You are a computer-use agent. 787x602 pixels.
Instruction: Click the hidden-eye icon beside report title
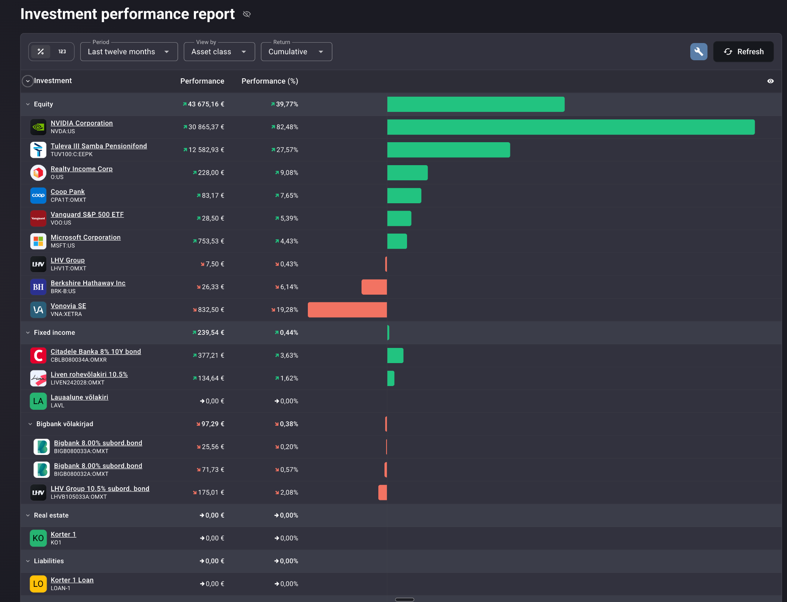(247, 14)
